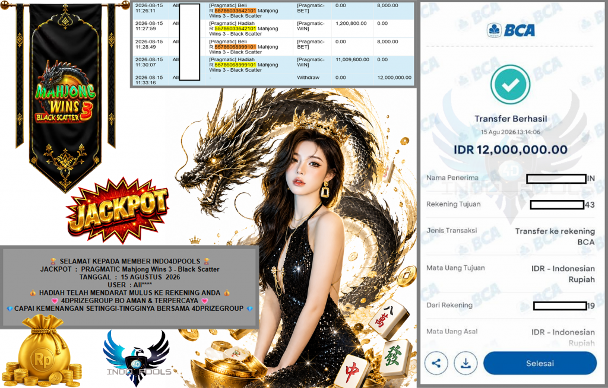
Task: Click the green checkmark success icon
Action: click(x=510, y=84)
